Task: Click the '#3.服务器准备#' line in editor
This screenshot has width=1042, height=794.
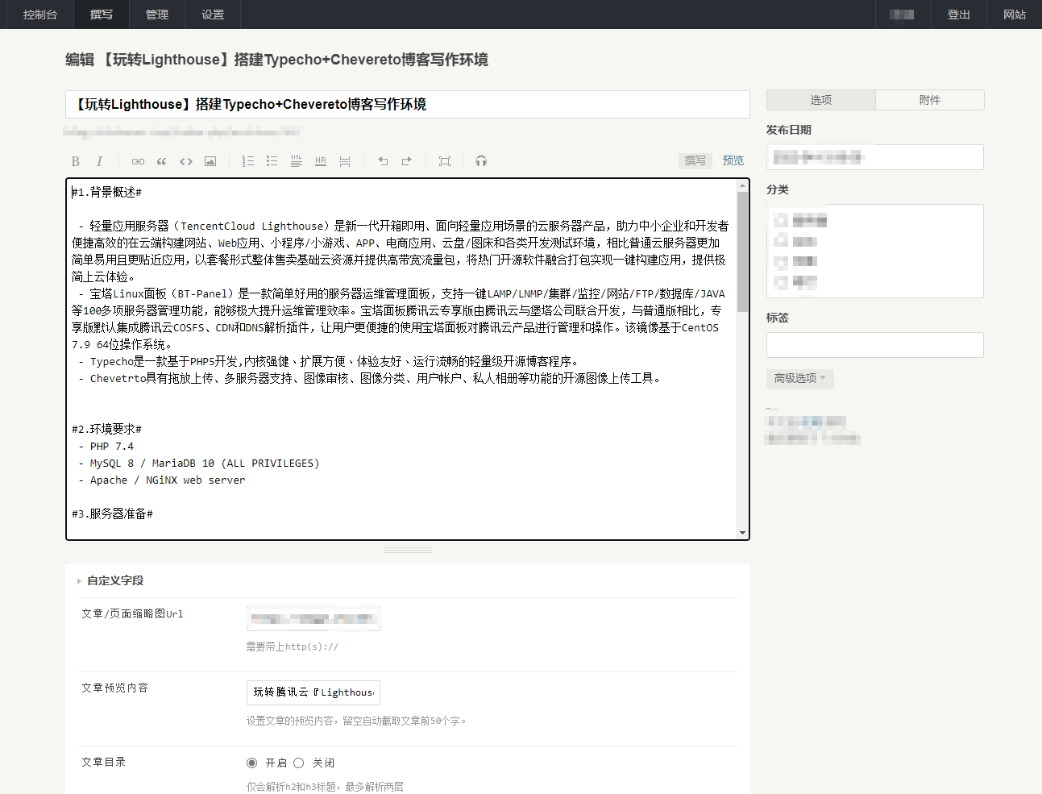Action: [112, 513]
